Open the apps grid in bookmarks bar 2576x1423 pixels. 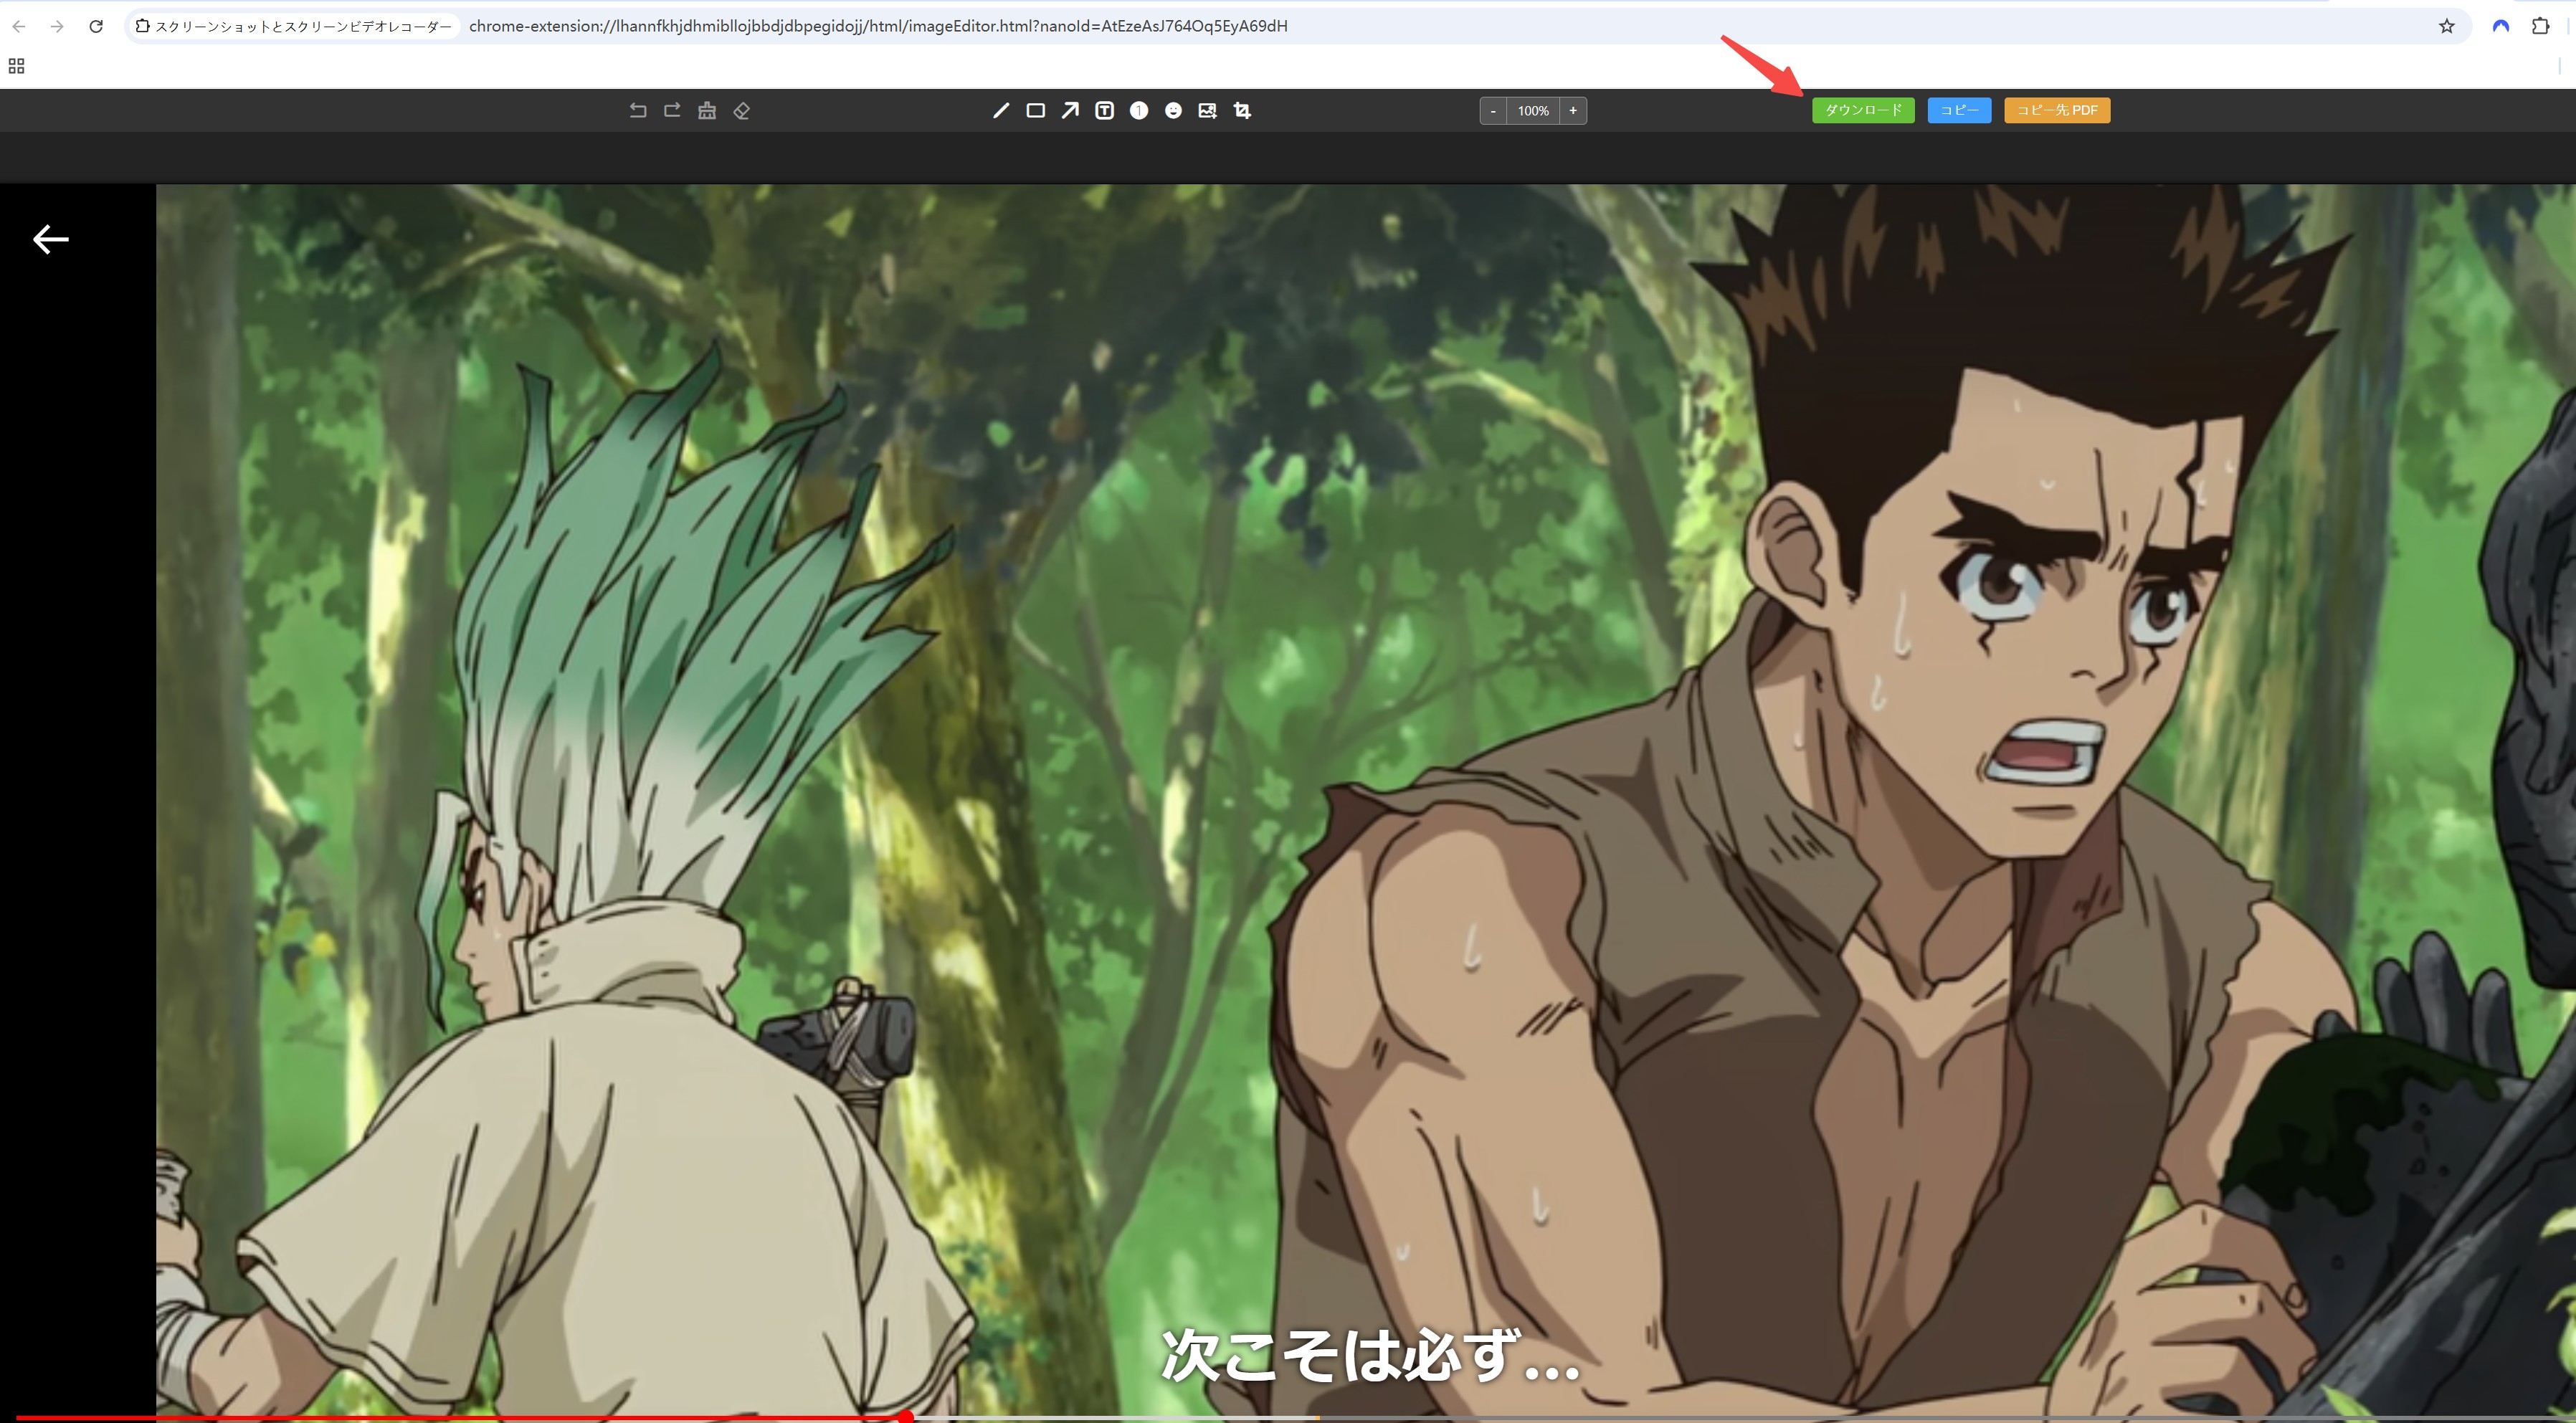coord(16,66)
